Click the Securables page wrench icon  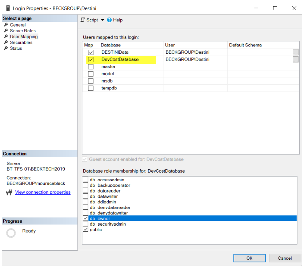(x=7, y=42)
